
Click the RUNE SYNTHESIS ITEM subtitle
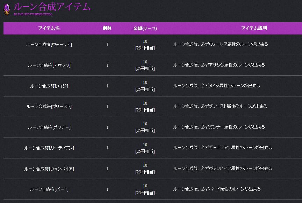pyautogui.click(x=33, y=14)
